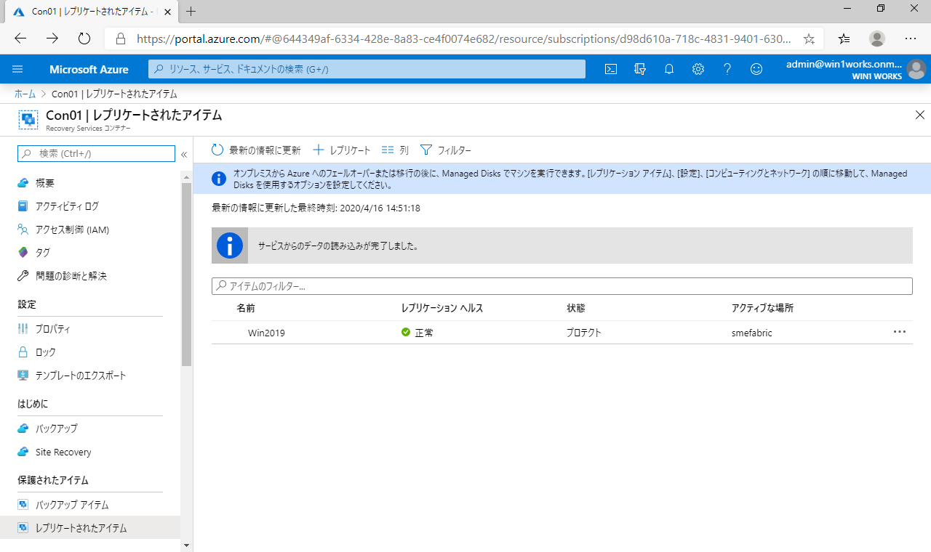The width and height of the screenshot is (931, 552).
Task: Sort by the 名前 column header
Action: (x=246, y=308)
